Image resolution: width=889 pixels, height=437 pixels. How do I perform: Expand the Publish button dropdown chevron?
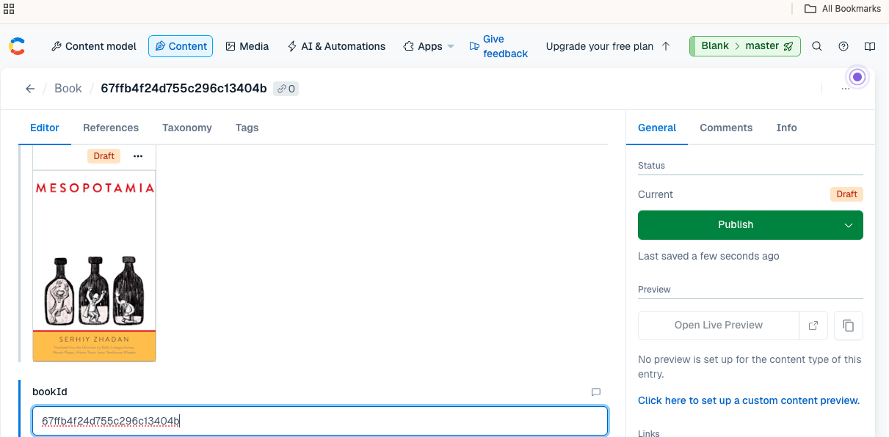pyautogui.click(x=849, y=225)
